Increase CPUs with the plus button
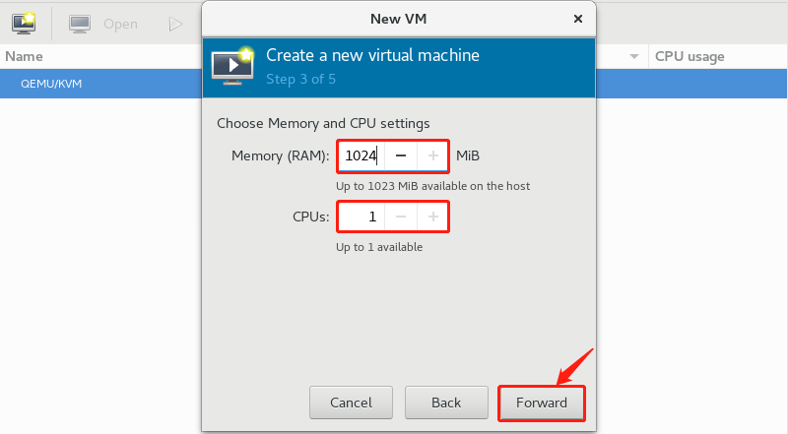Screen dimensions: 788x434 coord(433,217)
